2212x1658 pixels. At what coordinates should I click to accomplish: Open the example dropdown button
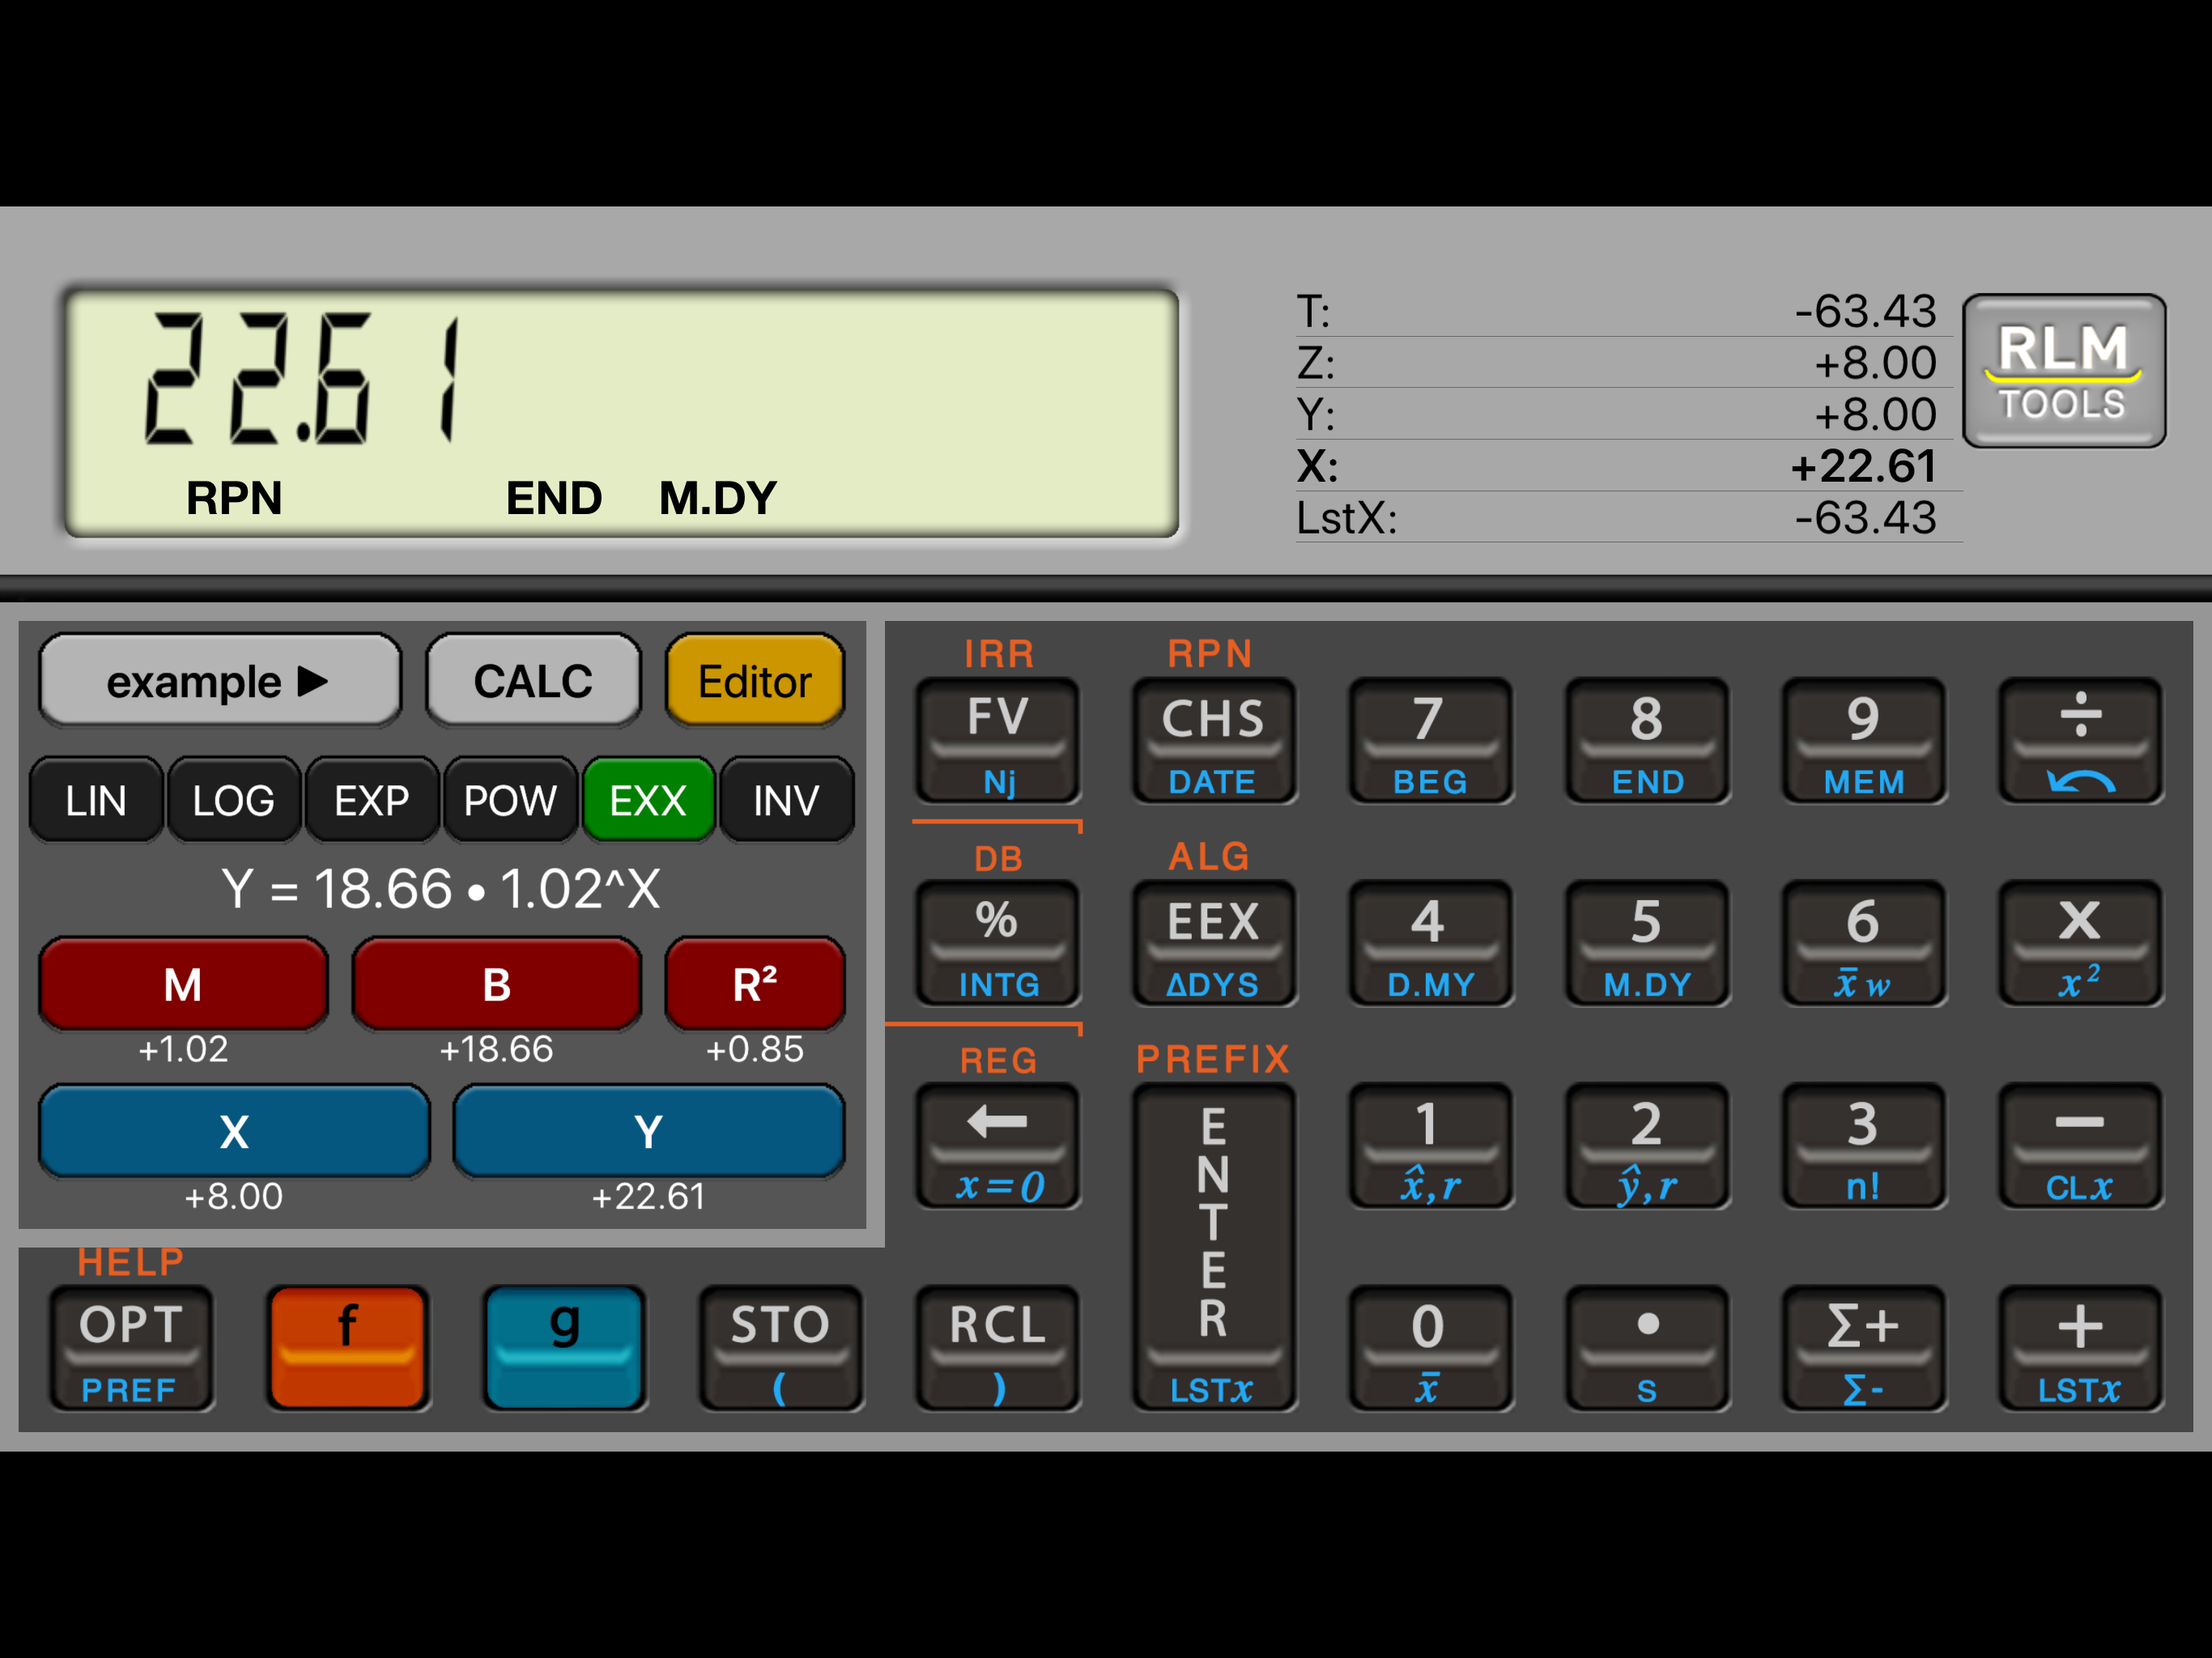(x=219, y=681)
